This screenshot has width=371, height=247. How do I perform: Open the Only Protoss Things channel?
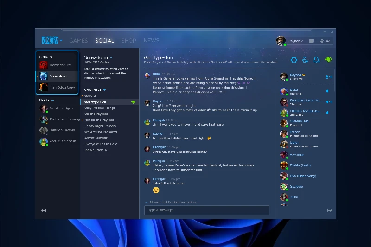point(100,108)
